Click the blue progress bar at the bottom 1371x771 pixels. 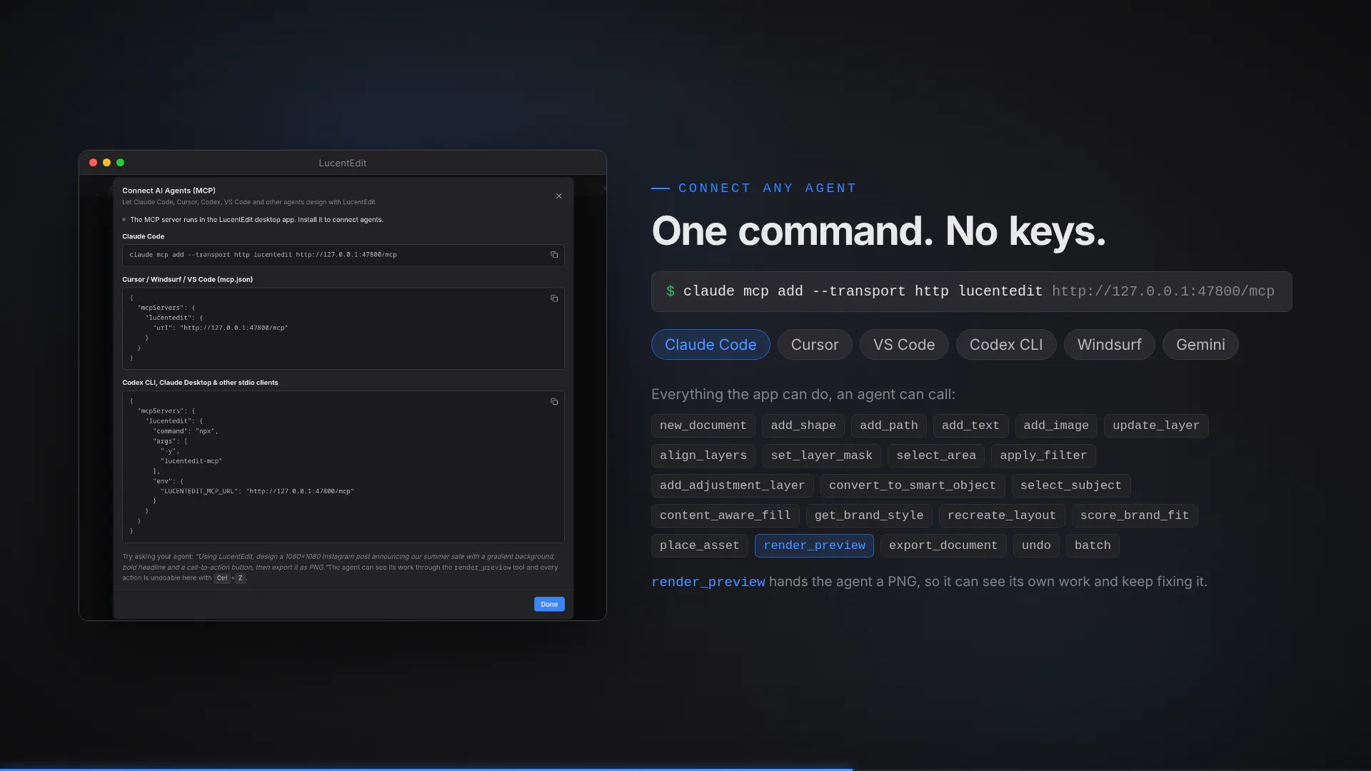(426, 769)
